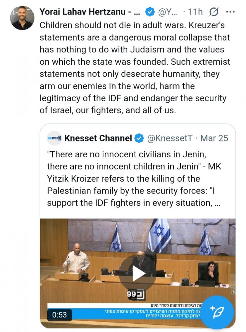Image resolution: width=246 pixels, height=332 pixels.
Task: Click the slashed-circle icon next to 11h
Action: tap(214, 12)
